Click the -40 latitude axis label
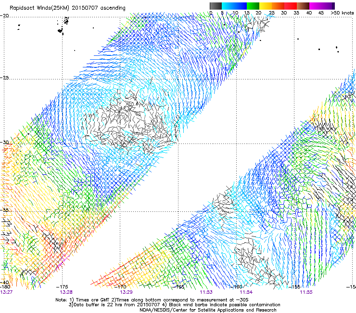356x313 pixels. (x=4, y=282)
